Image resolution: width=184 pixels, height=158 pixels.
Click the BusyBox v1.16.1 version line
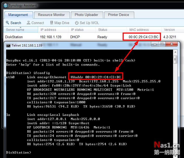click(x=71, y=60)
